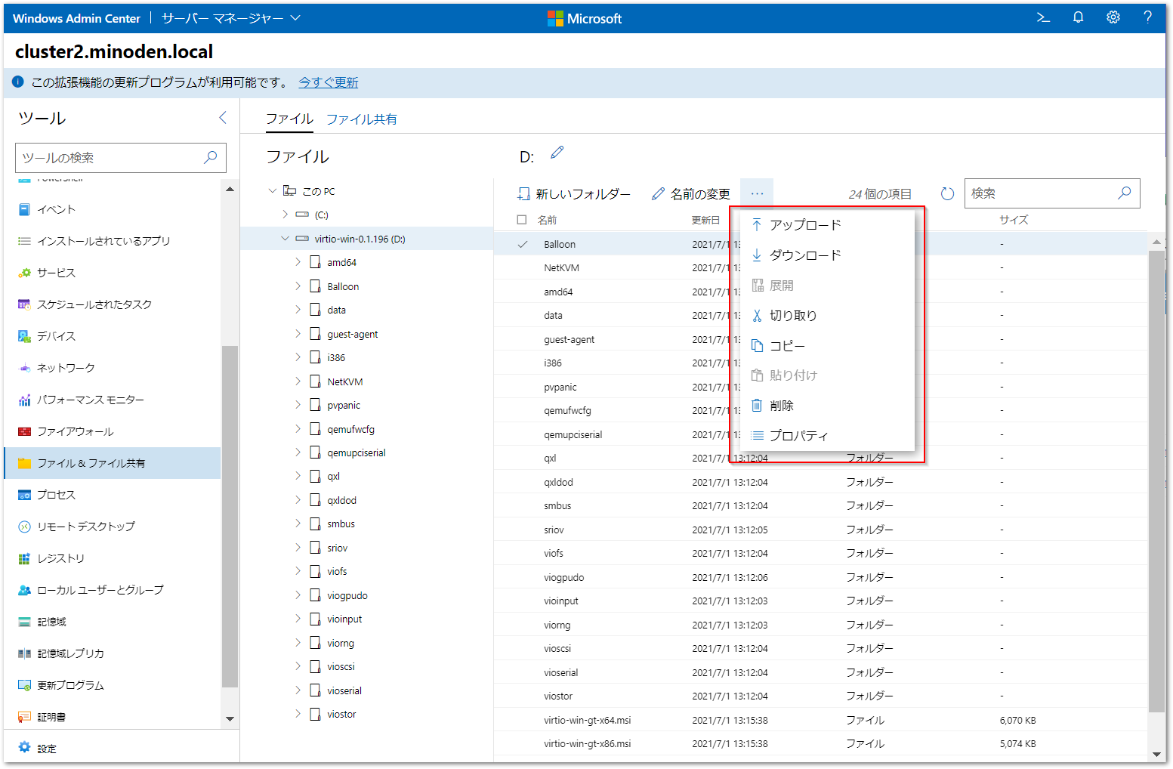1173x769 pixels.
Task: Click the sidebar scrollbar down arrow
Action: [x=230, y=719]
